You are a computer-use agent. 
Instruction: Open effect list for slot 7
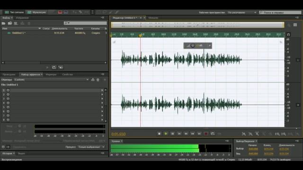coord(102,116)
